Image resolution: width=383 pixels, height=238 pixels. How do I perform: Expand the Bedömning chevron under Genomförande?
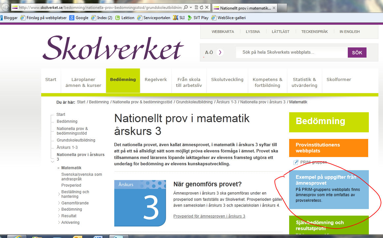pos(59,209)
